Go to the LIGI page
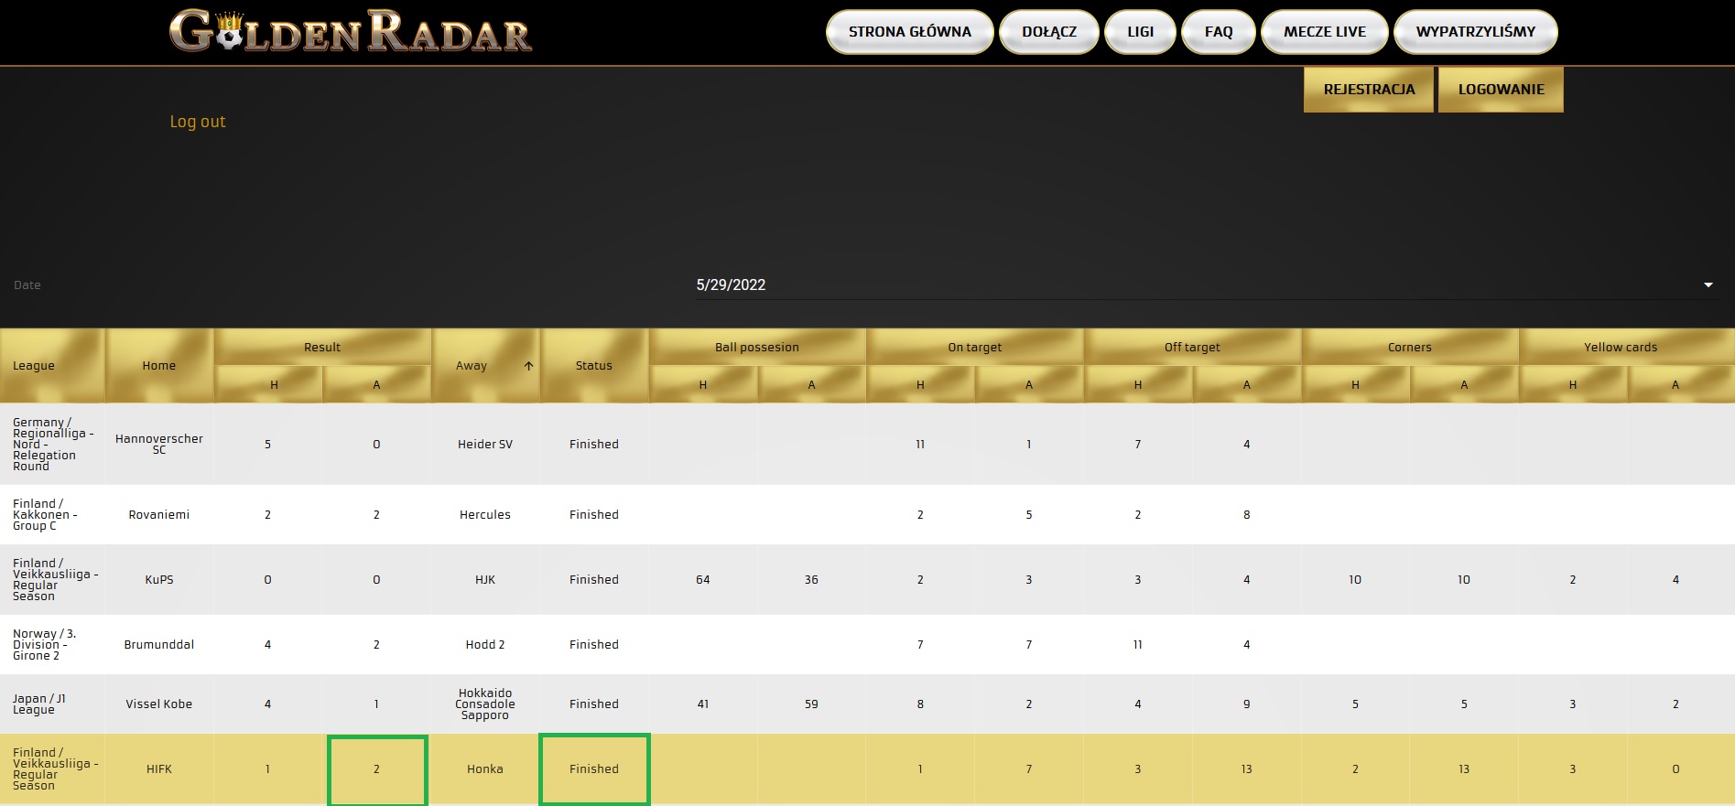Screen dimensions: 1735x806 pyautogui.click(x=1140, y=32)
